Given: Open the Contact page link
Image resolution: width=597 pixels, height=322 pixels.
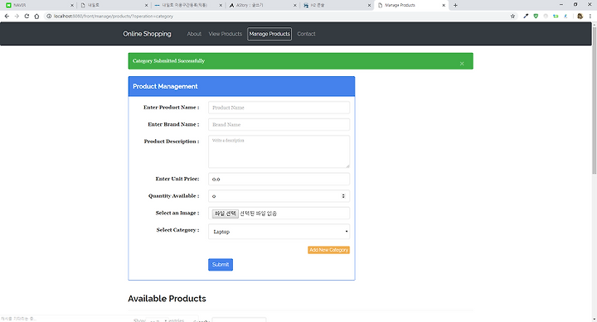Looking at the screenshot, I should coord(306,34).
